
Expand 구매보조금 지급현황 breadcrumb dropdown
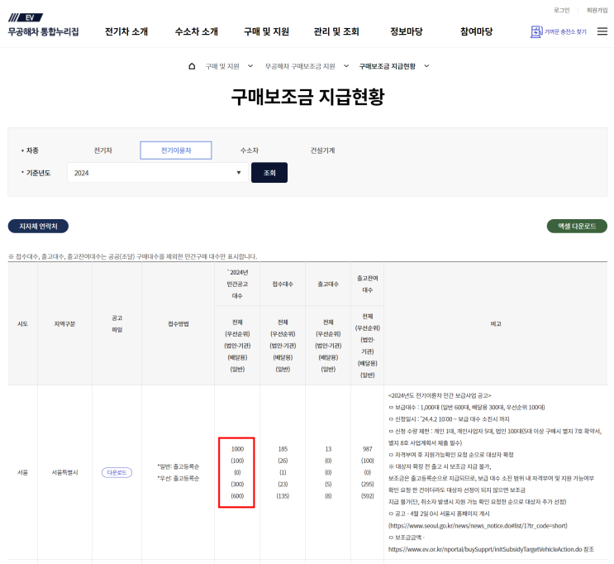click(426, 66)
